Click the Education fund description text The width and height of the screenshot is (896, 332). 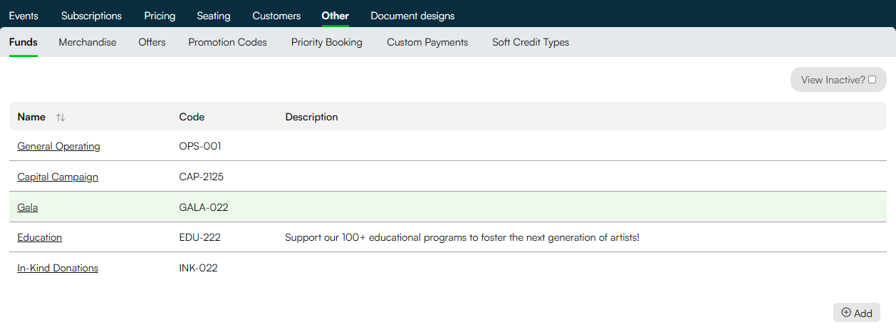coord(462,237)
